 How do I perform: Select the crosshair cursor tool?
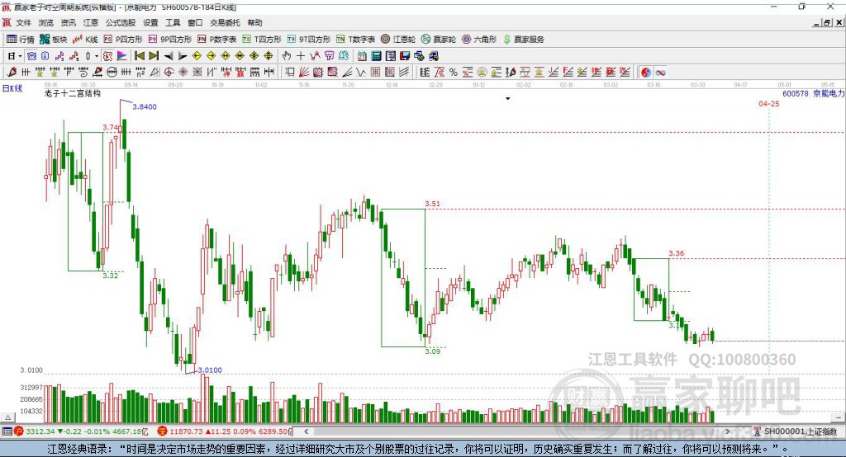[301, 56]
